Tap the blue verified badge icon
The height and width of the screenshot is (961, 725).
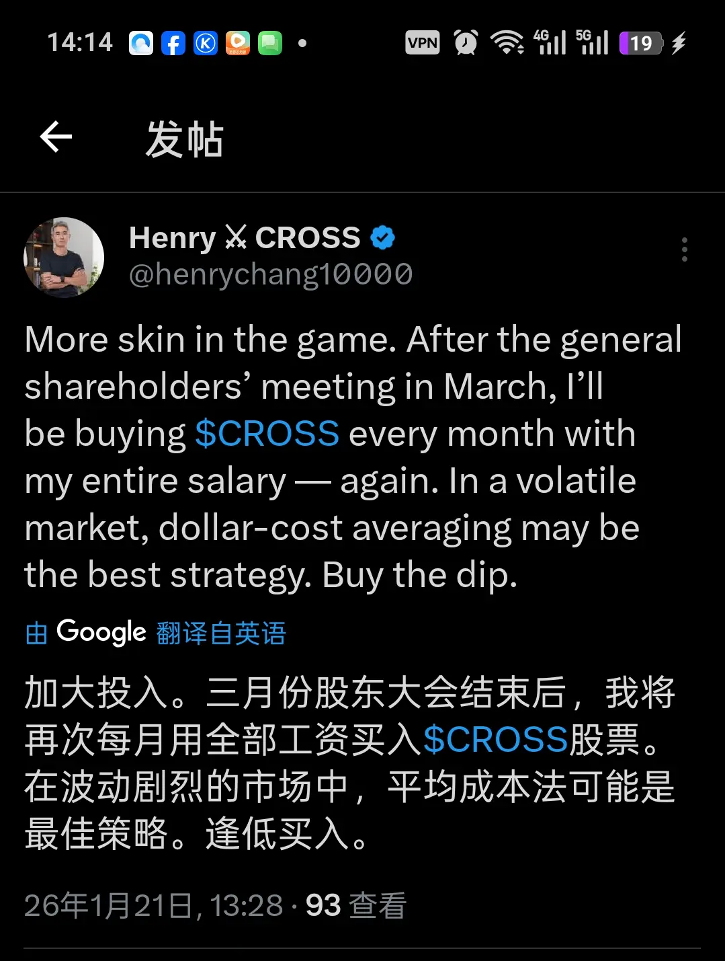pyautogui.click(x=383, y=237)
